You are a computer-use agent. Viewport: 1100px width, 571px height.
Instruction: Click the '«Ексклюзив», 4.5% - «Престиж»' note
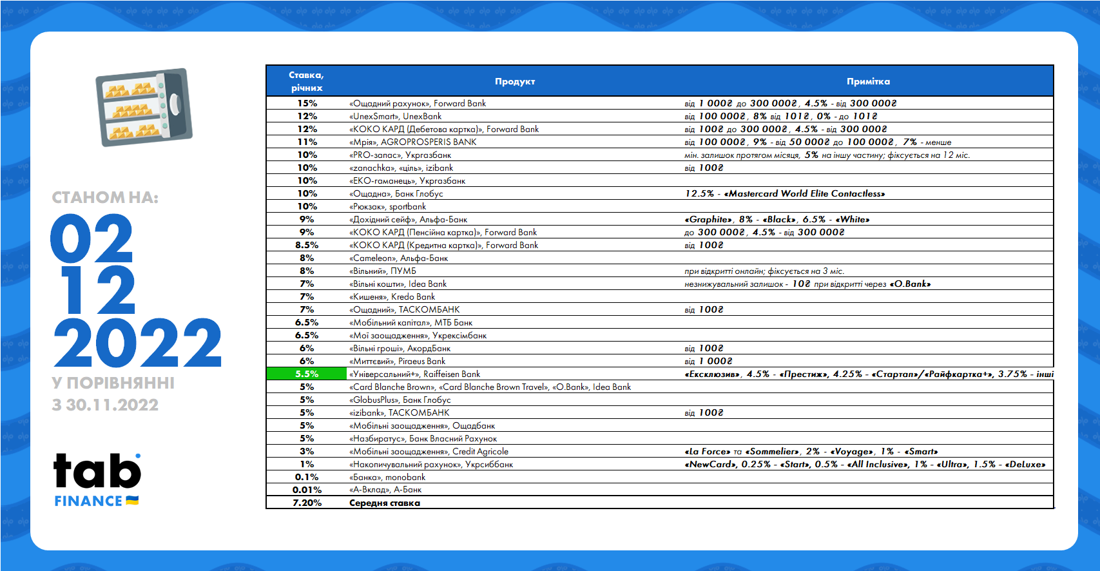point(869,374)
